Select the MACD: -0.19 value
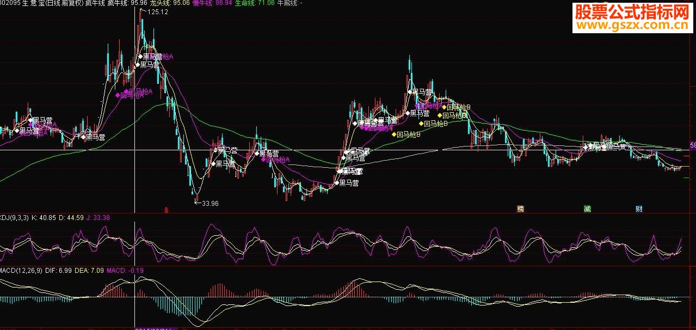The width and height of the screenshot is (696, 330). point(125,270)
